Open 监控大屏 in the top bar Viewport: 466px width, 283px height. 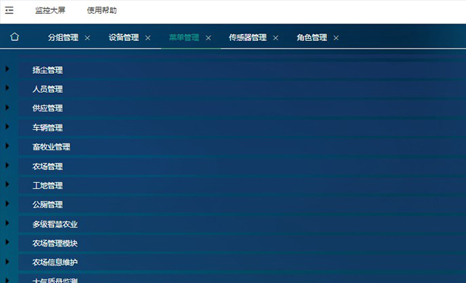(50, 11)
